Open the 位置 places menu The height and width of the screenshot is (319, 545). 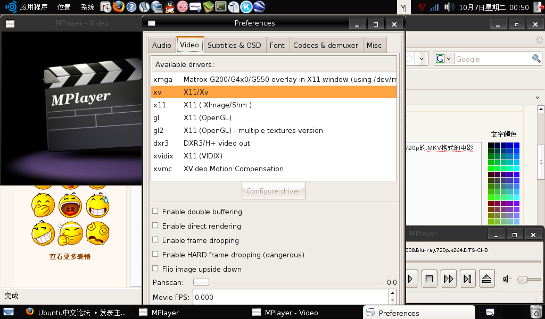tap(64, 7)
